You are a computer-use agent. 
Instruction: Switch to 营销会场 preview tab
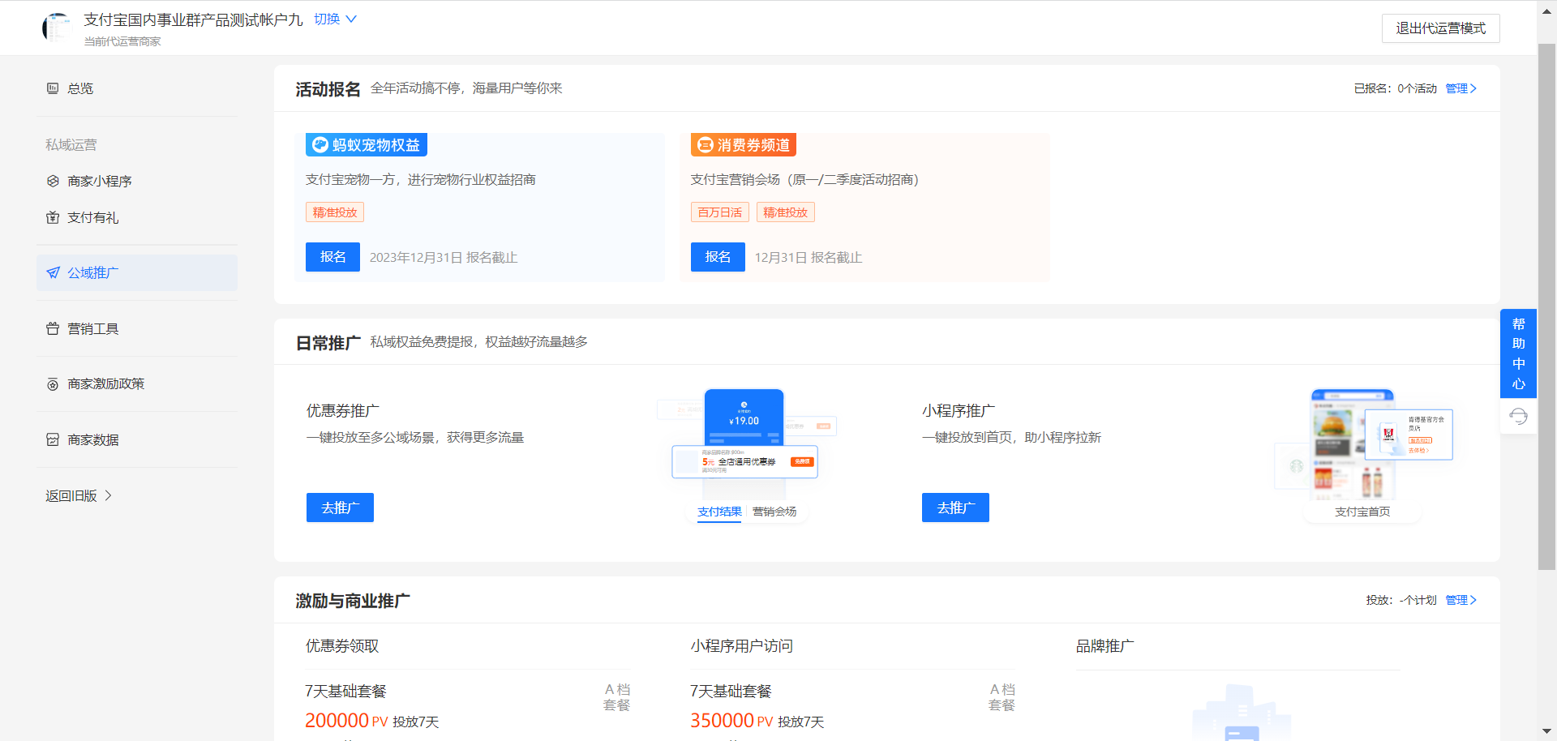(774, 512)
